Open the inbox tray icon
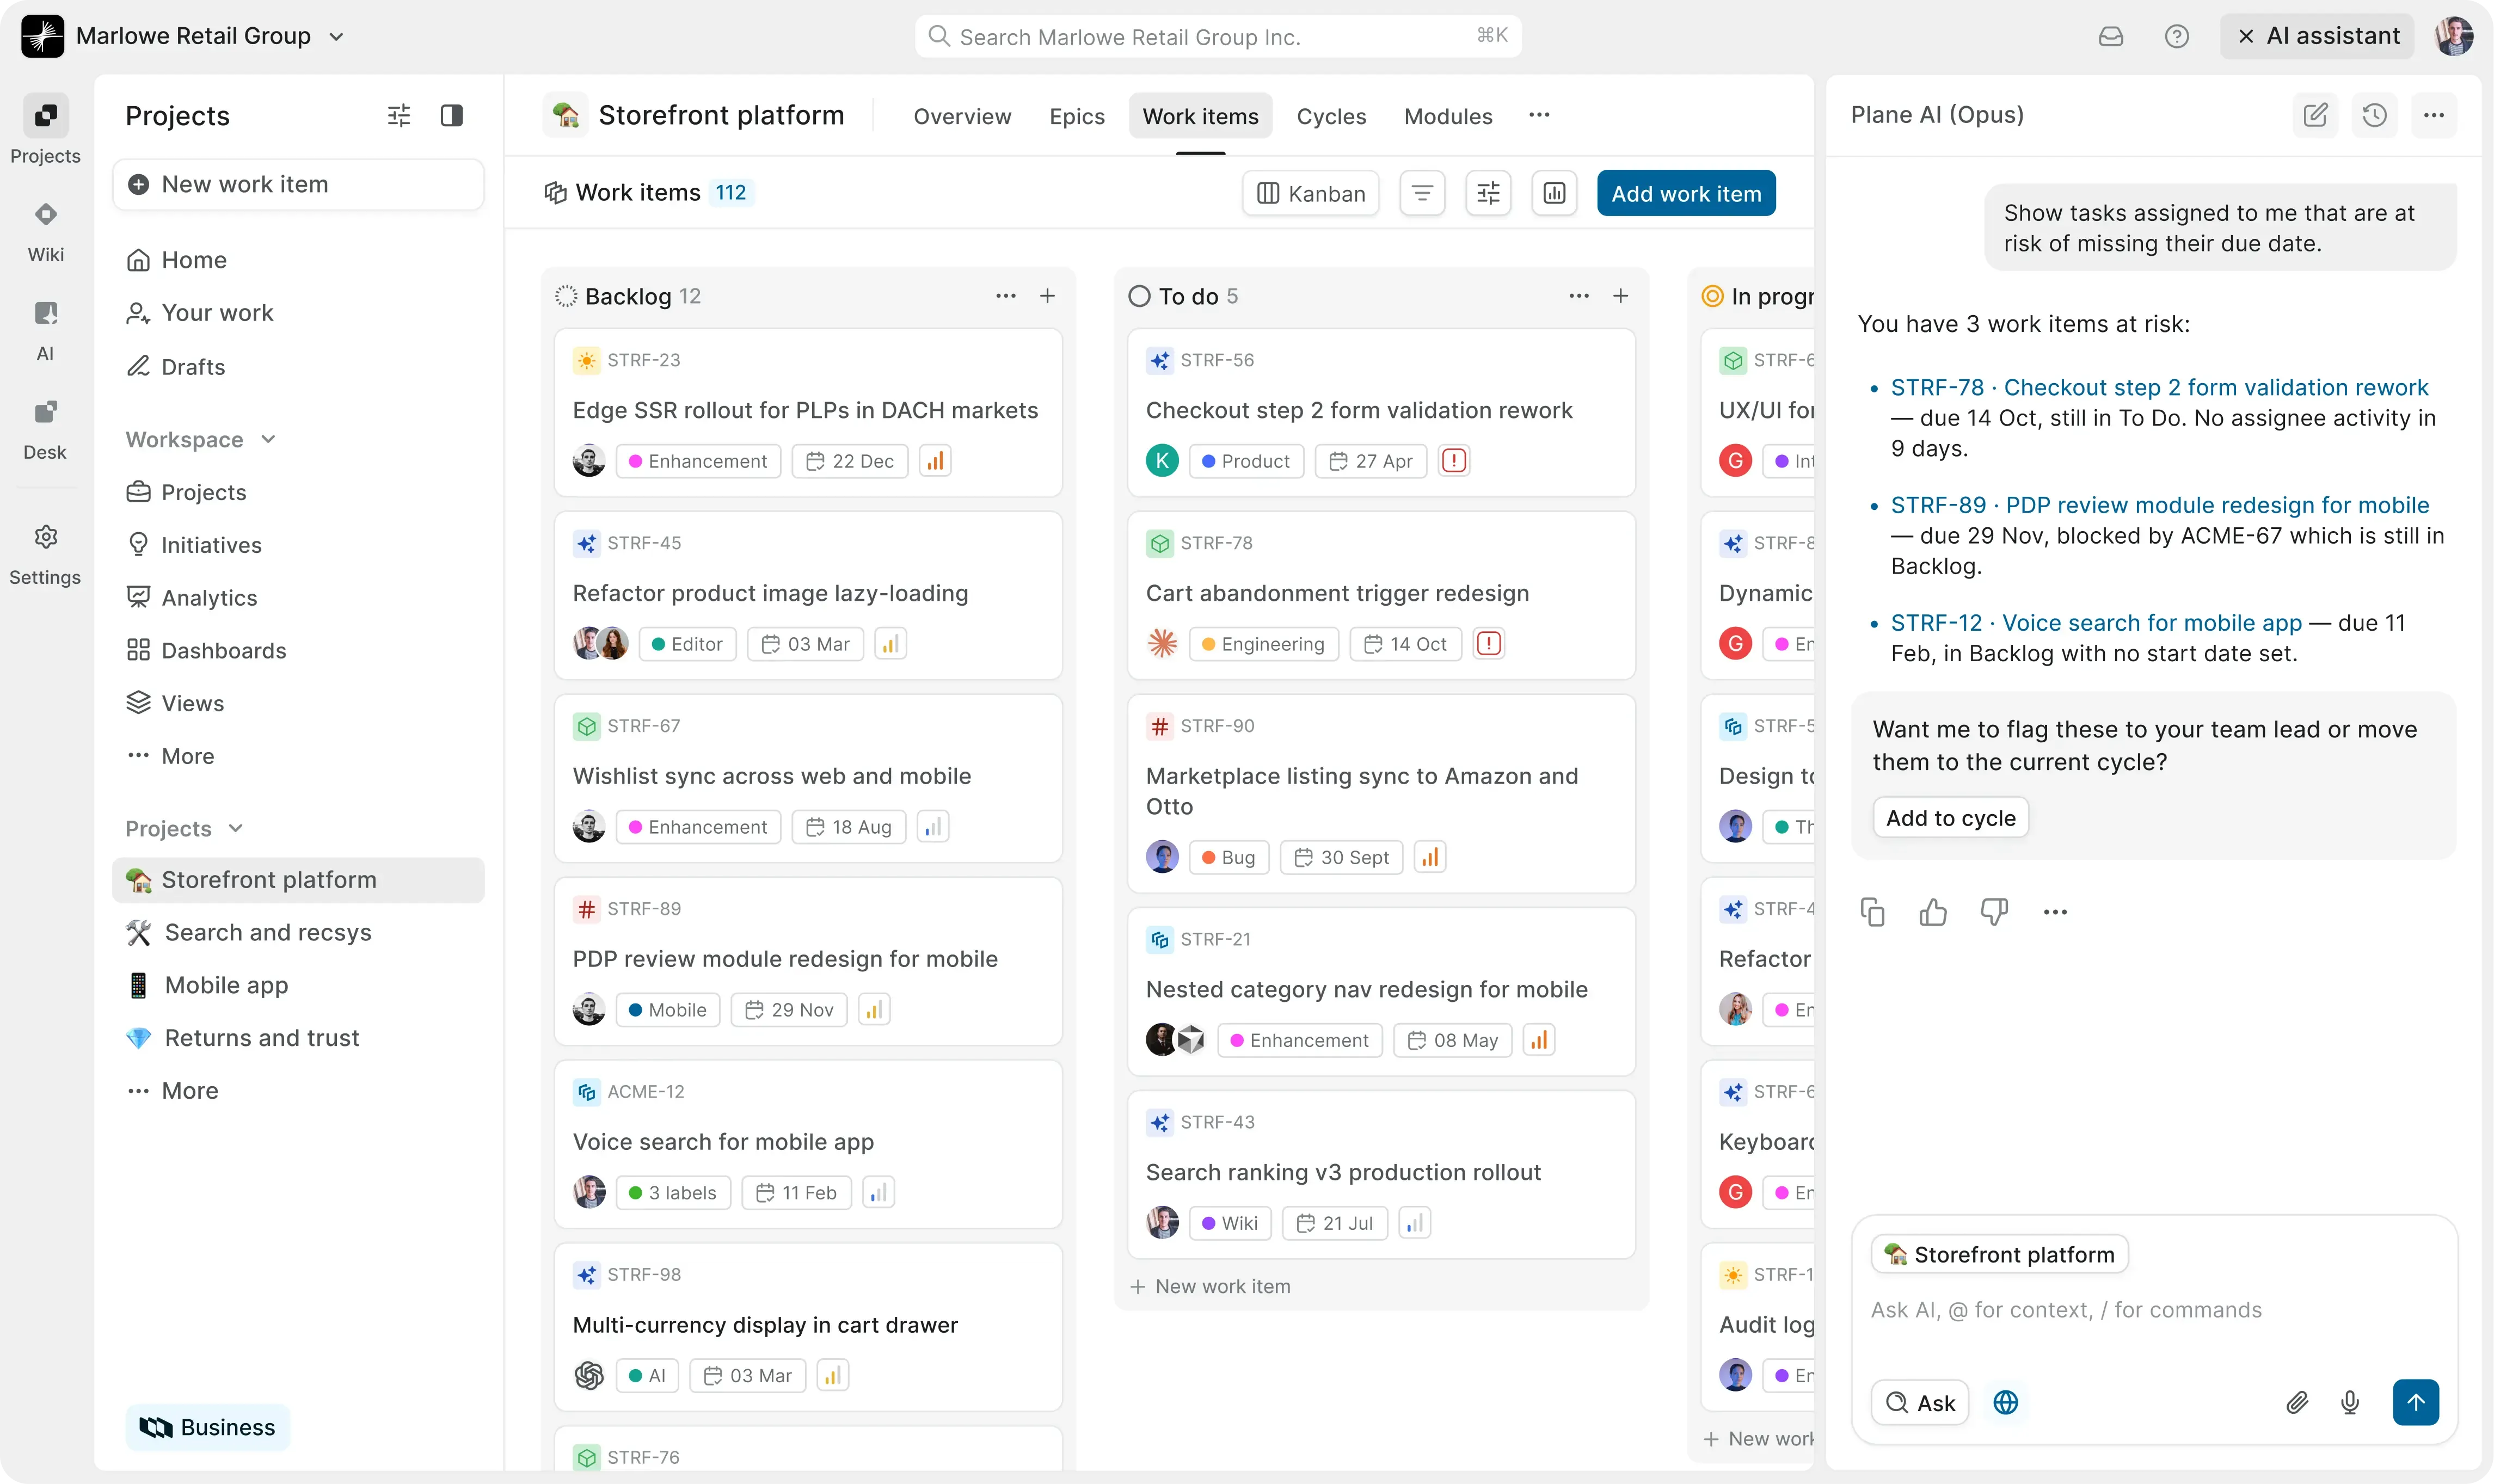Screen dimensions: 2494x1484 [x=2110, y=37]
